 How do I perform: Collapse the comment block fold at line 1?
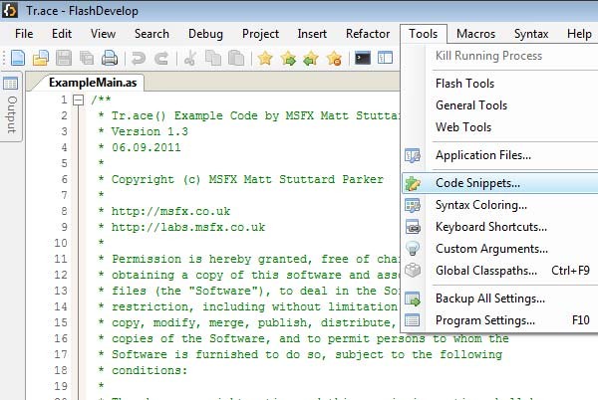(x=78, y=100)
